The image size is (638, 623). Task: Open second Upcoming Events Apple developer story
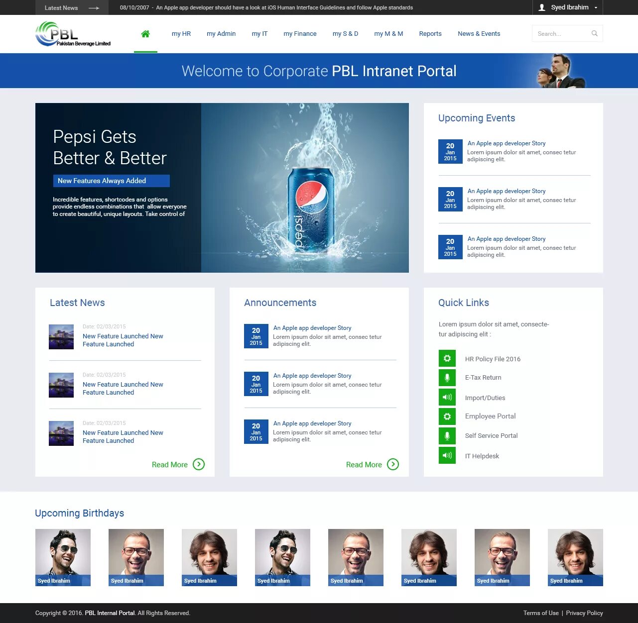coord(507,191)
